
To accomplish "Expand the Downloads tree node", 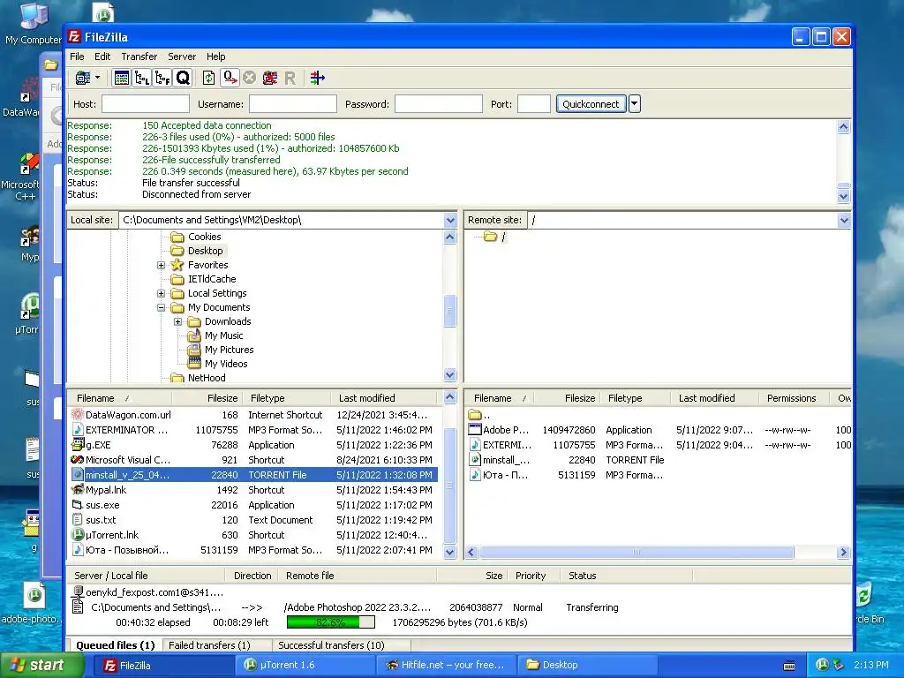I will point(178,321).
